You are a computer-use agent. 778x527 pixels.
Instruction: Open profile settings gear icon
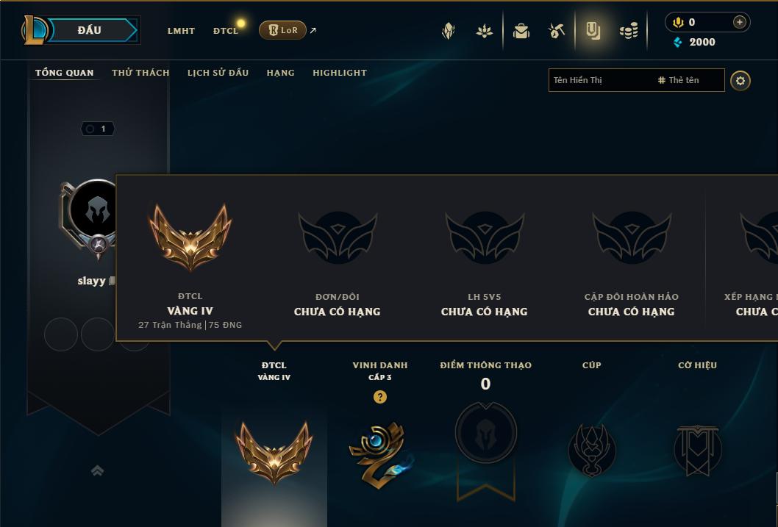740,81
